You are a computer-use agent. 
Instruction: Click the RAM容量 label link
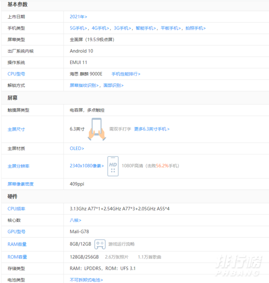click(17, 244)
